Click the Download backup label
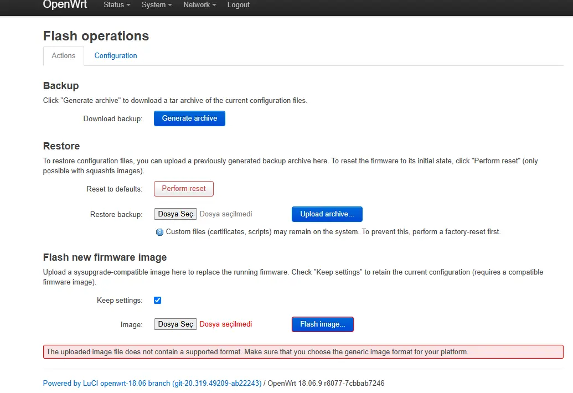This screenshot has width=573, height=393. pyautogui.click(x=113, y=118)
